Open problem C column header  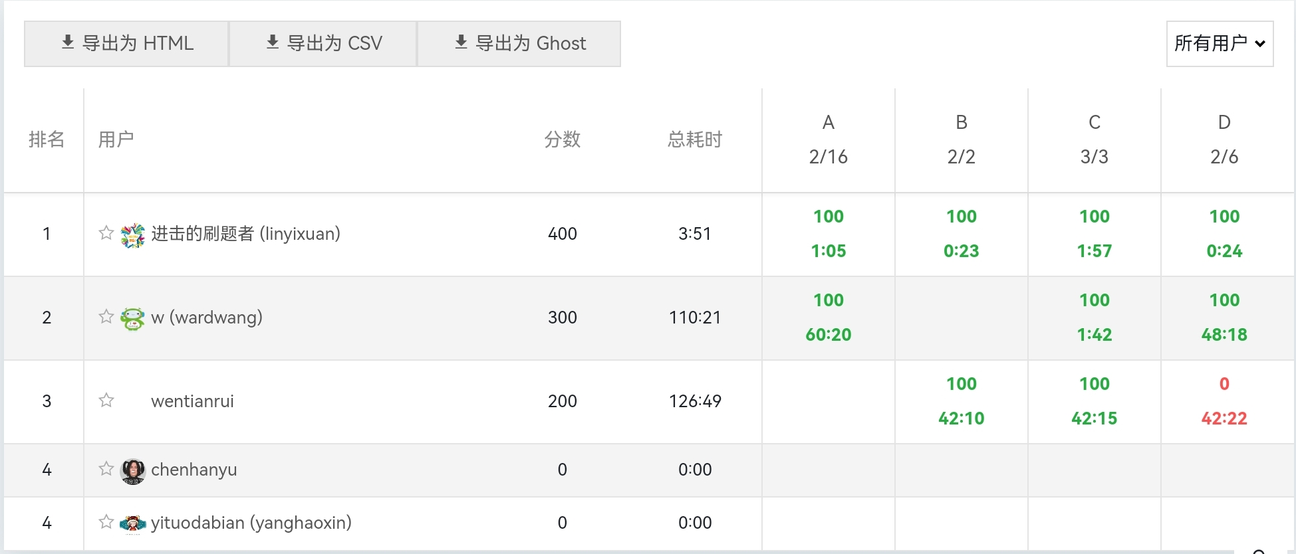(1094, 122)
